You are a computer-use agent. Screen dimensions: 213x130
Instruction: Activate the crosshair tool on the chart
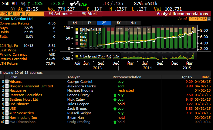(120, 29)
